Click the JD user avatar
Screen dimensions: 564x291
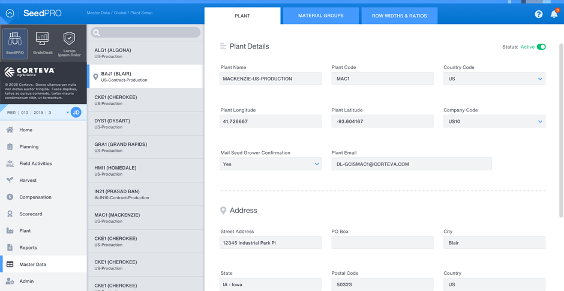[76, 113]
